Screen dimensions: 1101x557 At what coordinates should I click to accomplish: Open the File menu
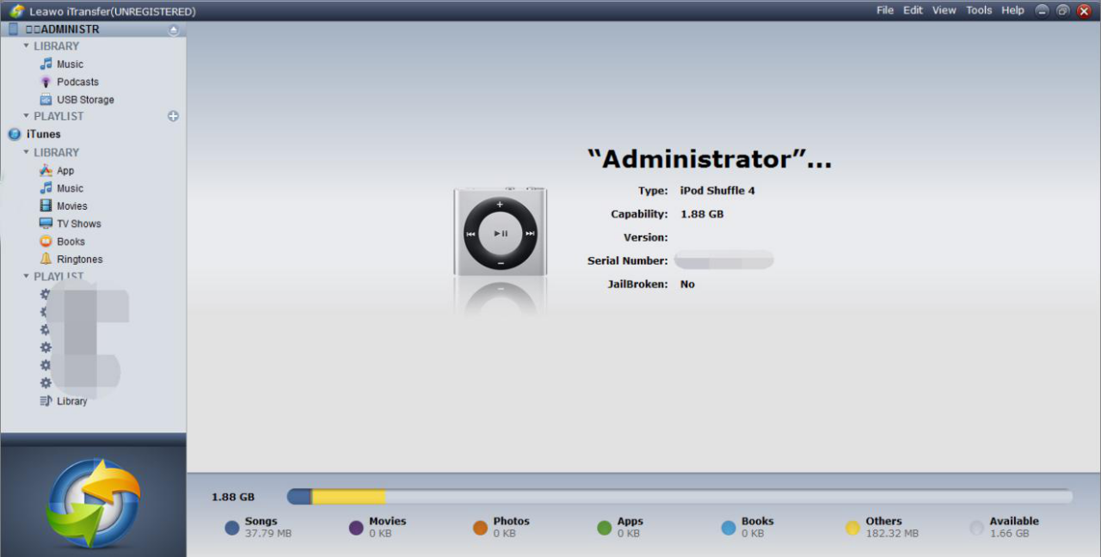[885, 10]
